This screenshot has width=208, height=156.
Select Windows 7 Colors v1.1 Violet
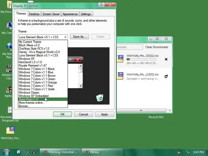[43, 89]
